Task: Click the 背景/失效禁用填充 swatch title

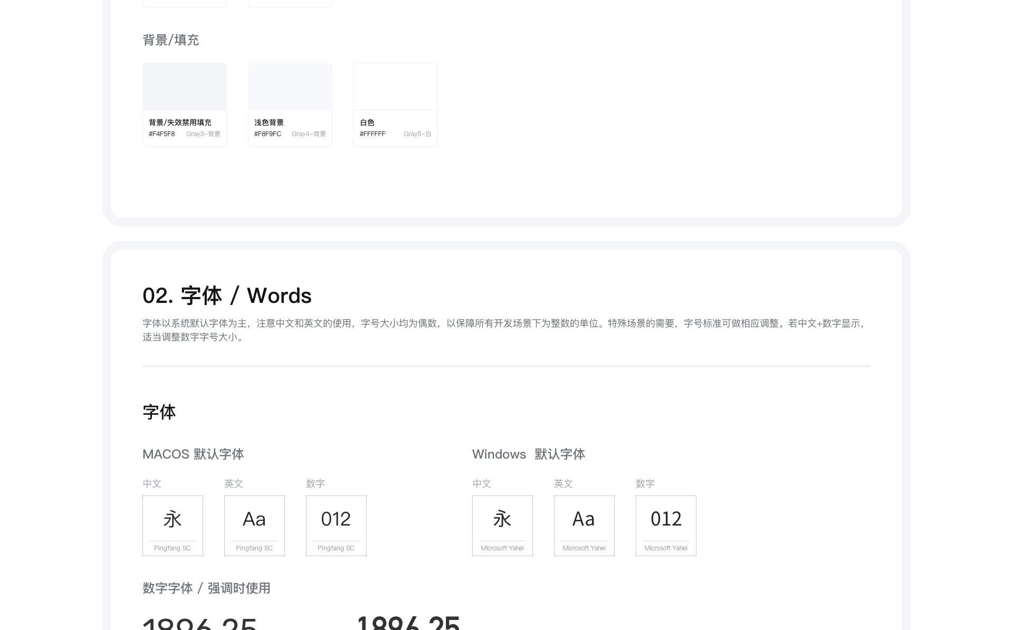Action: [180, 122]
